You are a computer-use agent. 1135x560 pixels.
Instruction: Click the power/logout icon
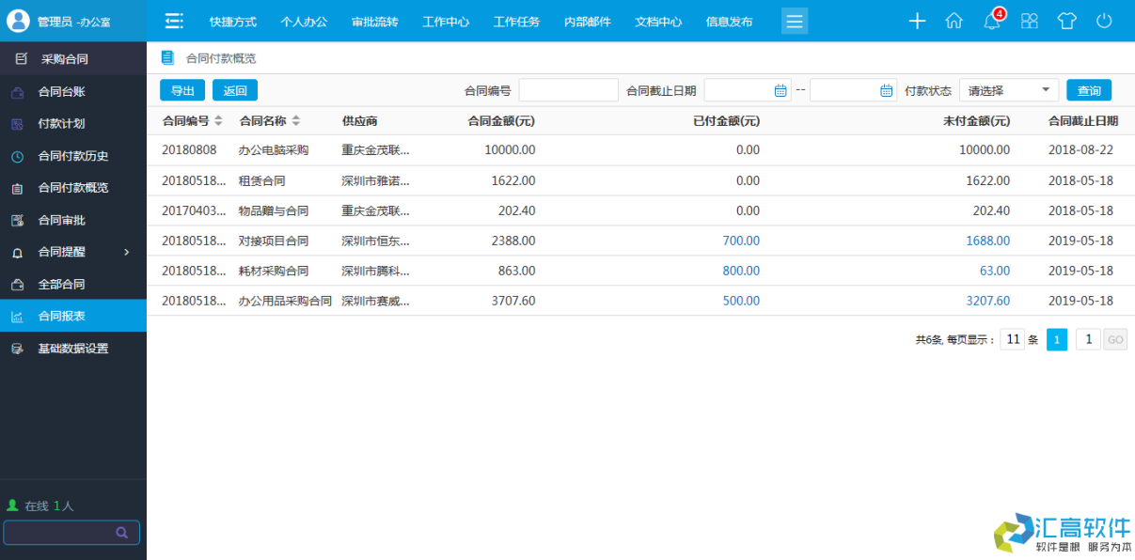coord(1104,20)
